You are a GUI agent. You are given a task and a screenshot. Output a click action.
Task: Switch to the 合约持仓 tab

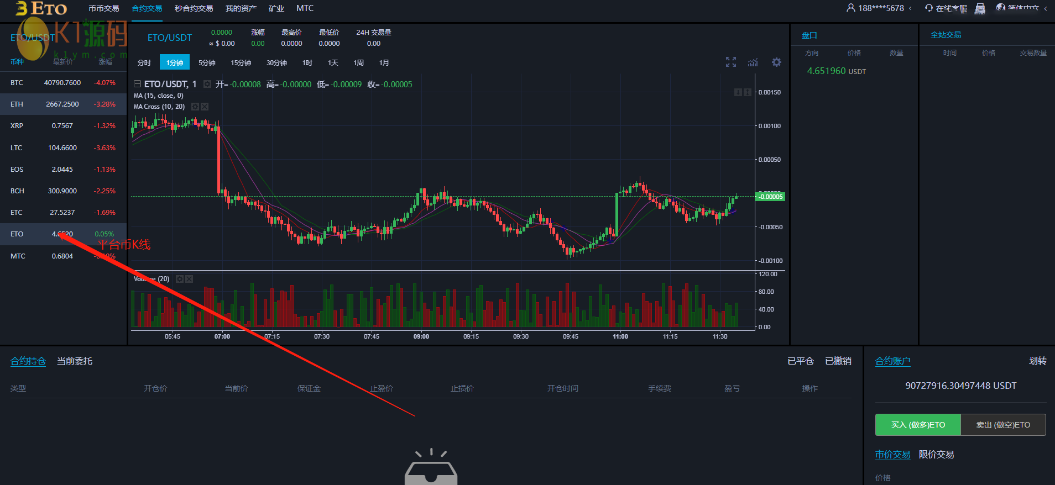coord(28,361)
